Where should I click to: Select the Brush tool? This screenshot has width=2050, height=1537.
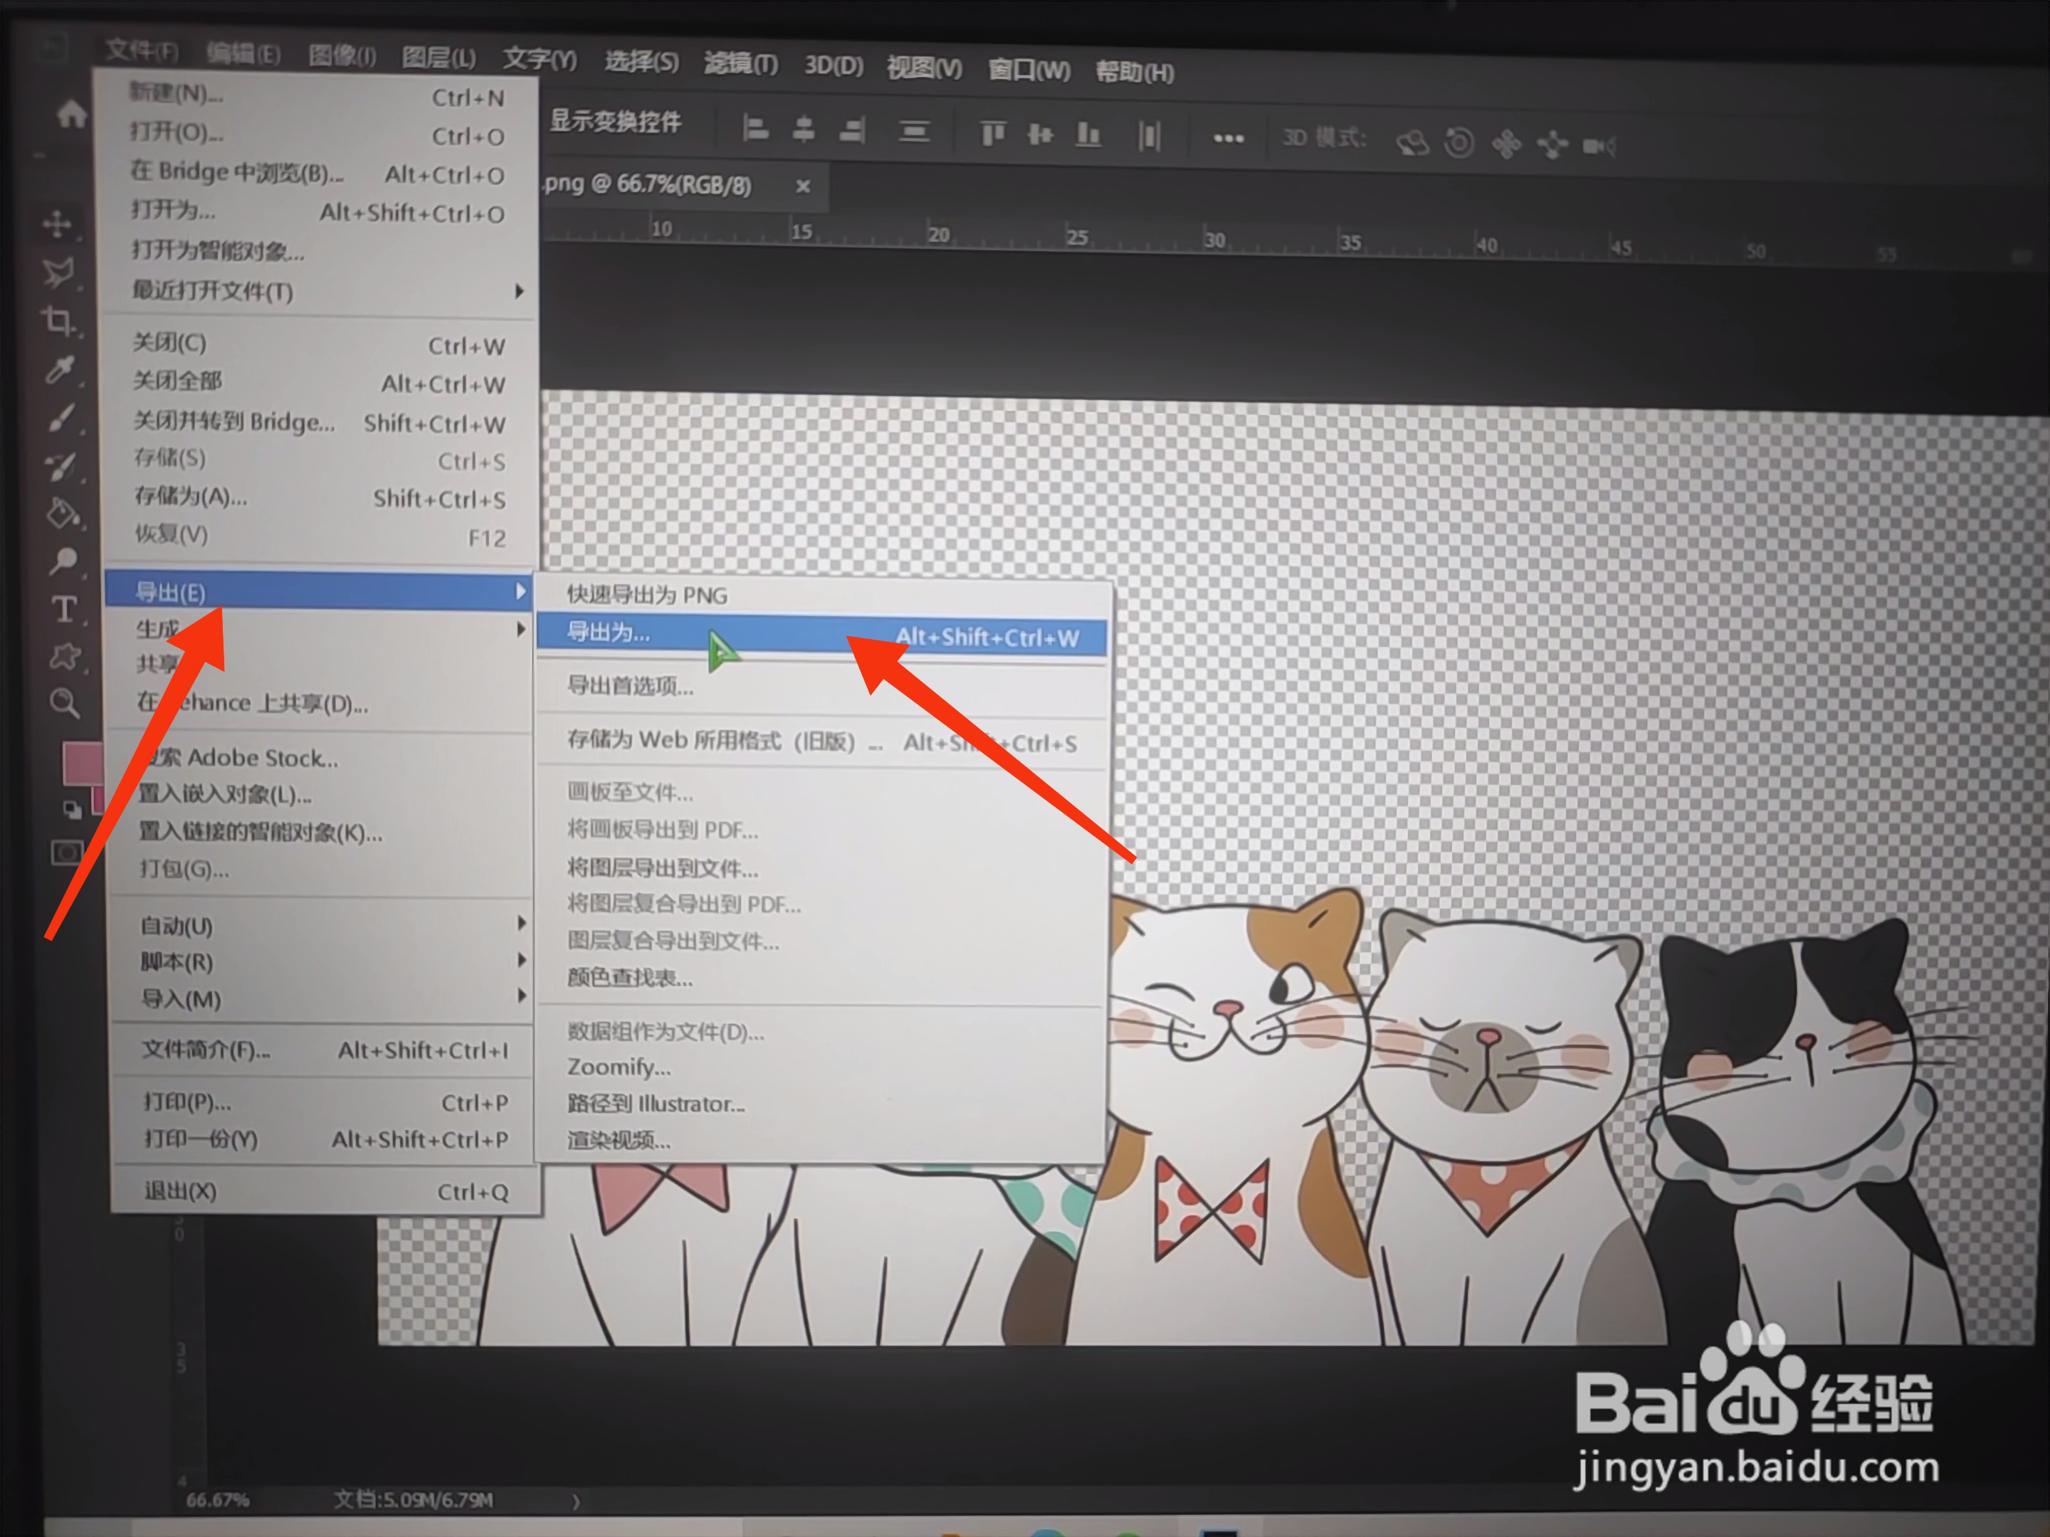click(x=61, y=418)
